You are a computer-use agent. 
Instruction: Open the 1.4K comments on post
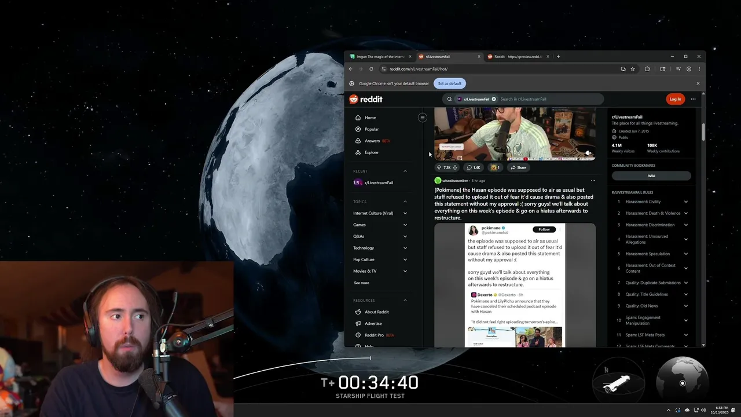(x=474, y=167)
